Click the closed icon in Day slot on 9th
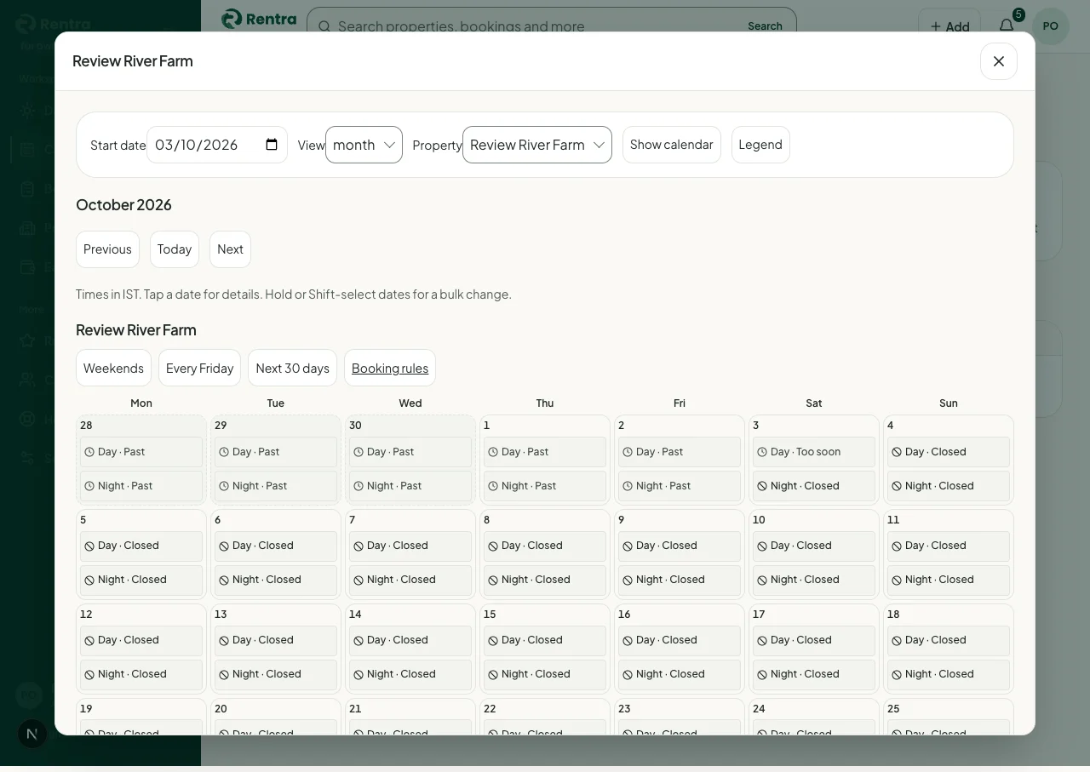1090x772 pixels. point(628,546)
